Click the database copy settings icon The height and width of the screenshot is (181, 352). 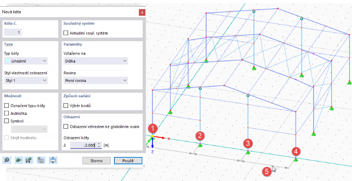pyautogui.click(x=40, y=160)
